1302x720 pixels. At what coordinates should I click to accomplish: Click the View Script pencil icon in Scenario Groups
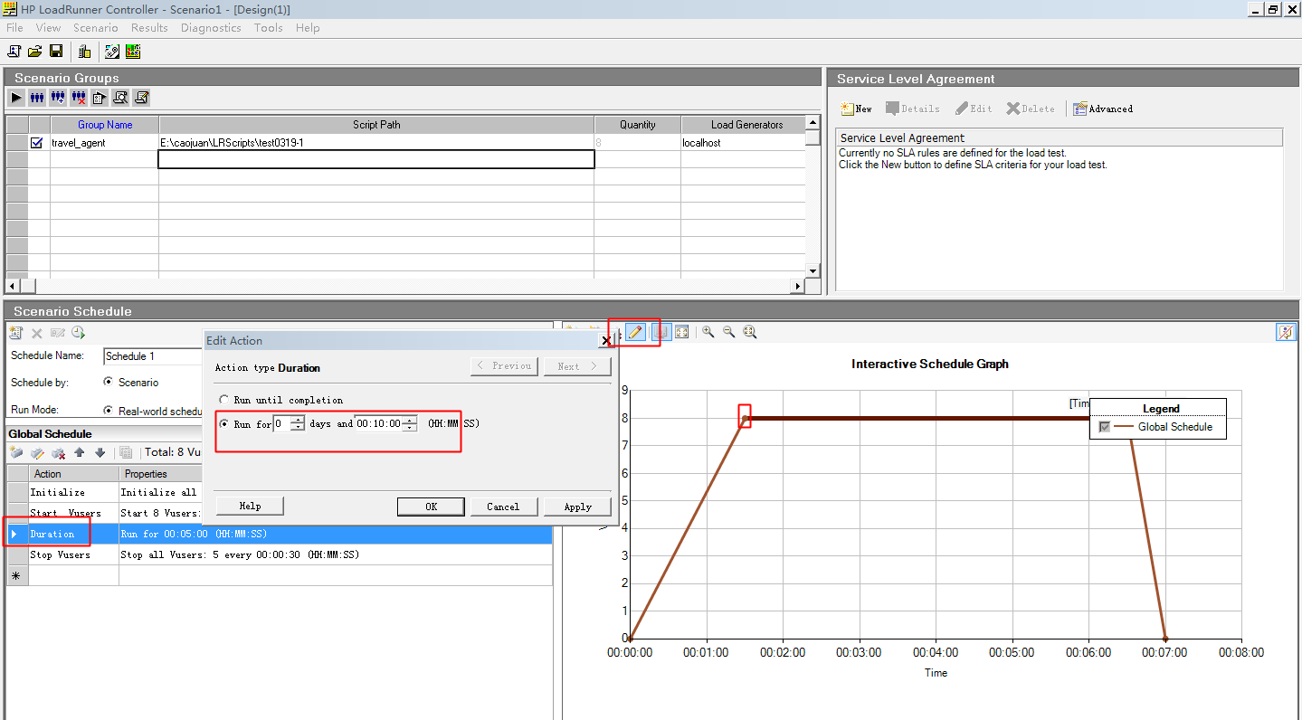coord(141,97)
